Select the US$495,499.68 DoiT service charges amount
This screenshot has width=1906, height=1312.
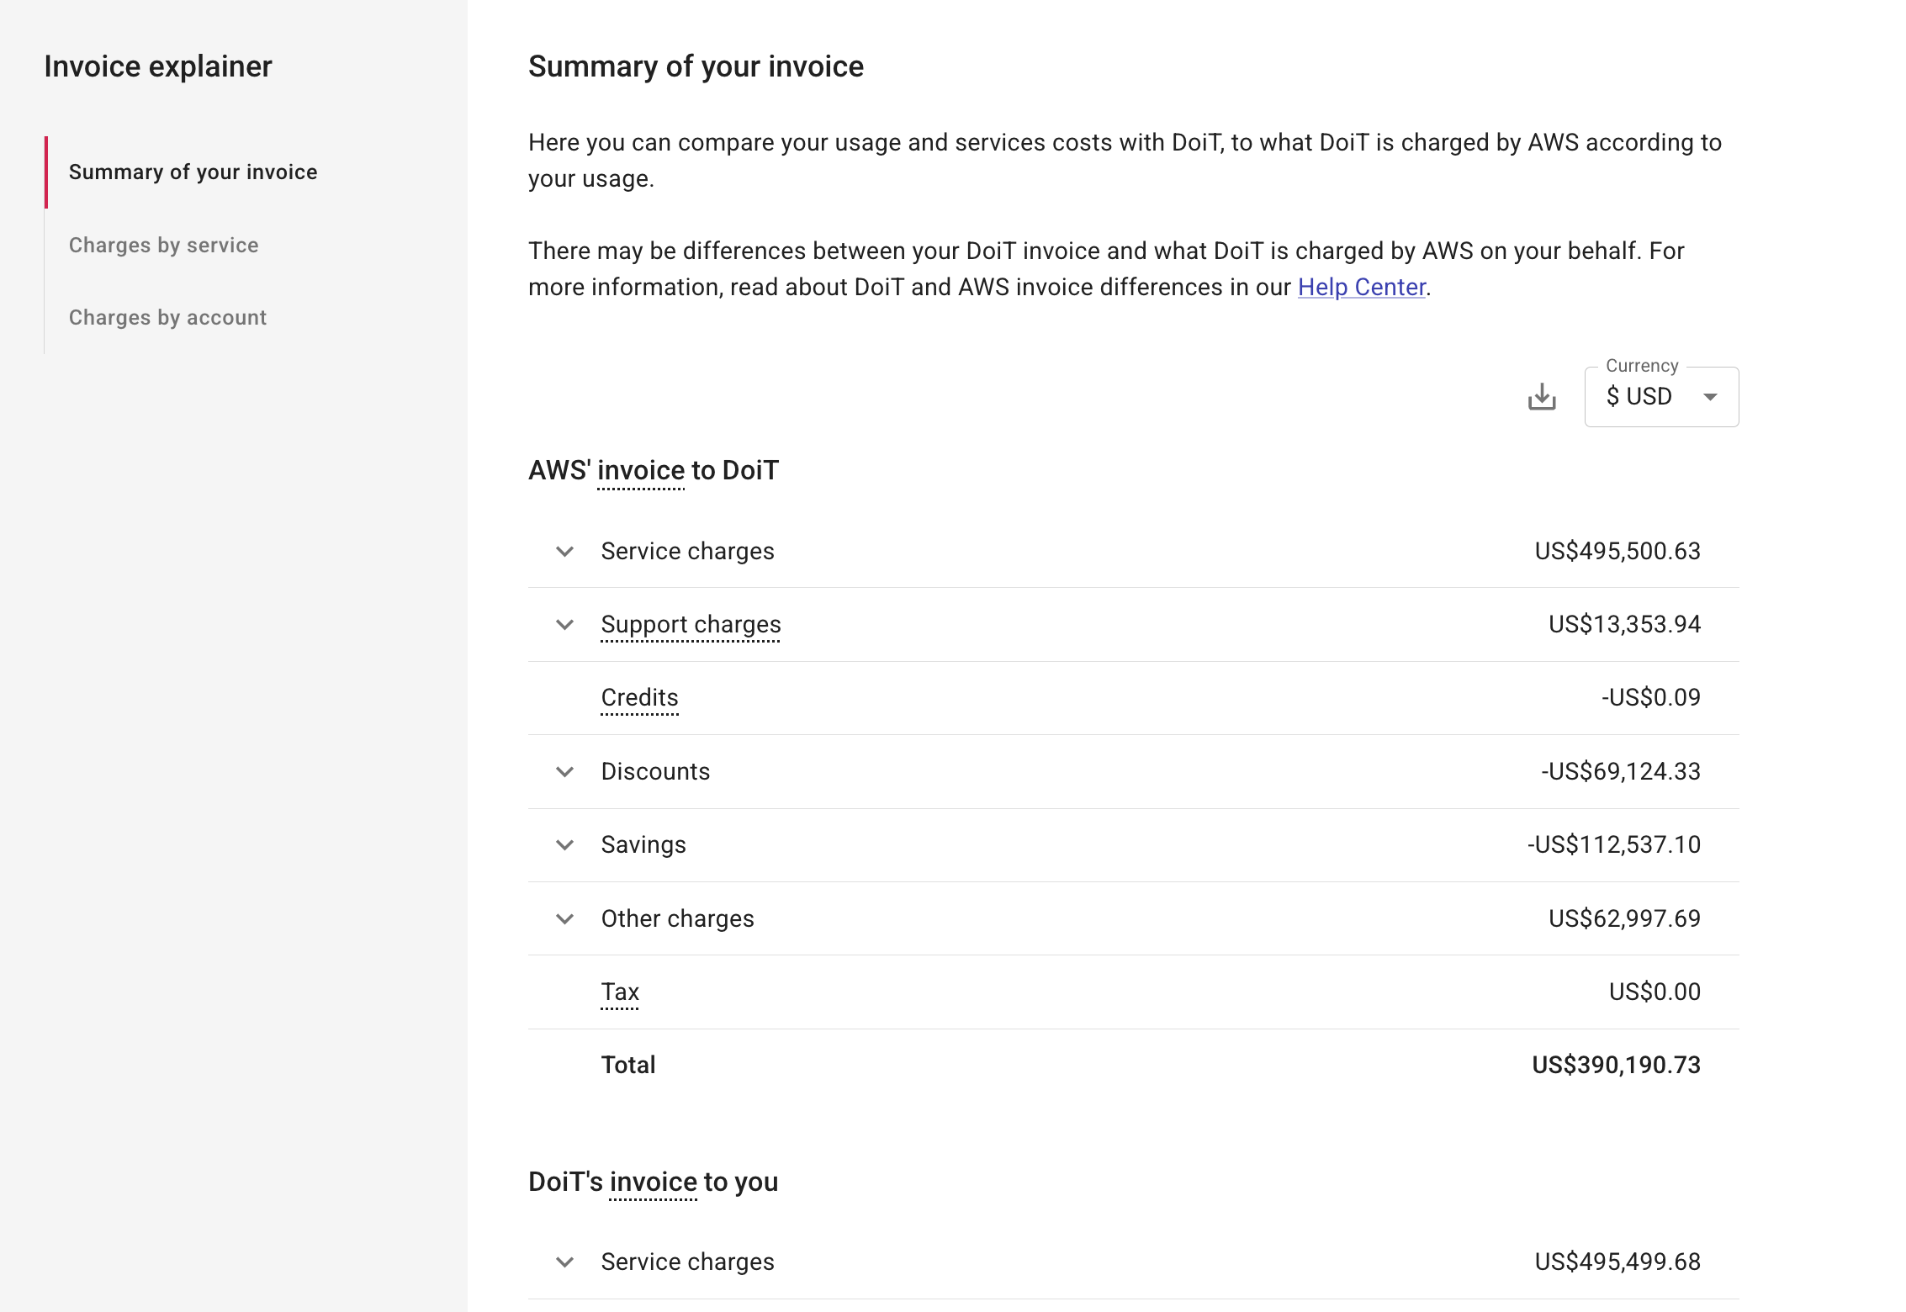[1617, 1262]
